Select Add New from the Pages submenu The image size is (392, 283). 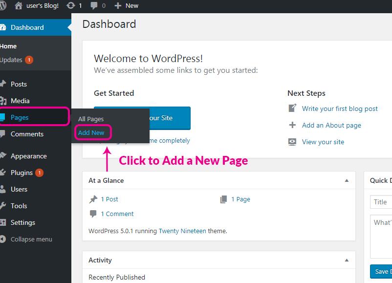pos(91,132)
